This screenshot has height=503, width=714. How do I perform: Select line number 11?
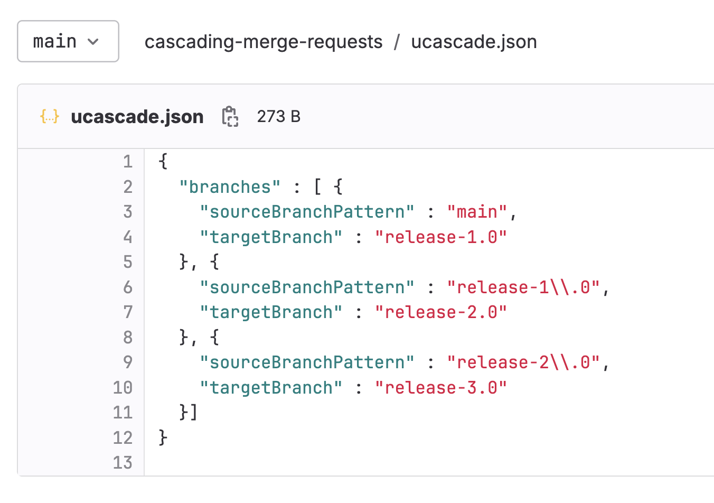[x=123, y=412]
